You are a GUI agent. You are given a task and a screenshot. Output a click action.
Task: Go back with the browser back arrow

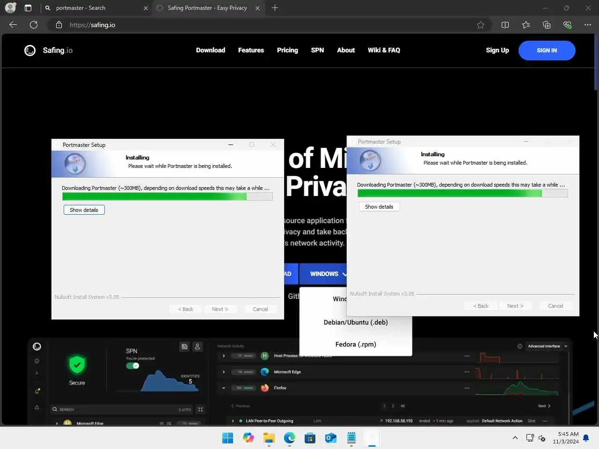pos(13,25)
